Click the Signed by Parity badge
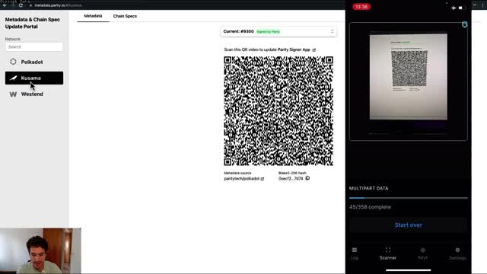The height and width of the screenshot is (274, 487). (268, 32)
